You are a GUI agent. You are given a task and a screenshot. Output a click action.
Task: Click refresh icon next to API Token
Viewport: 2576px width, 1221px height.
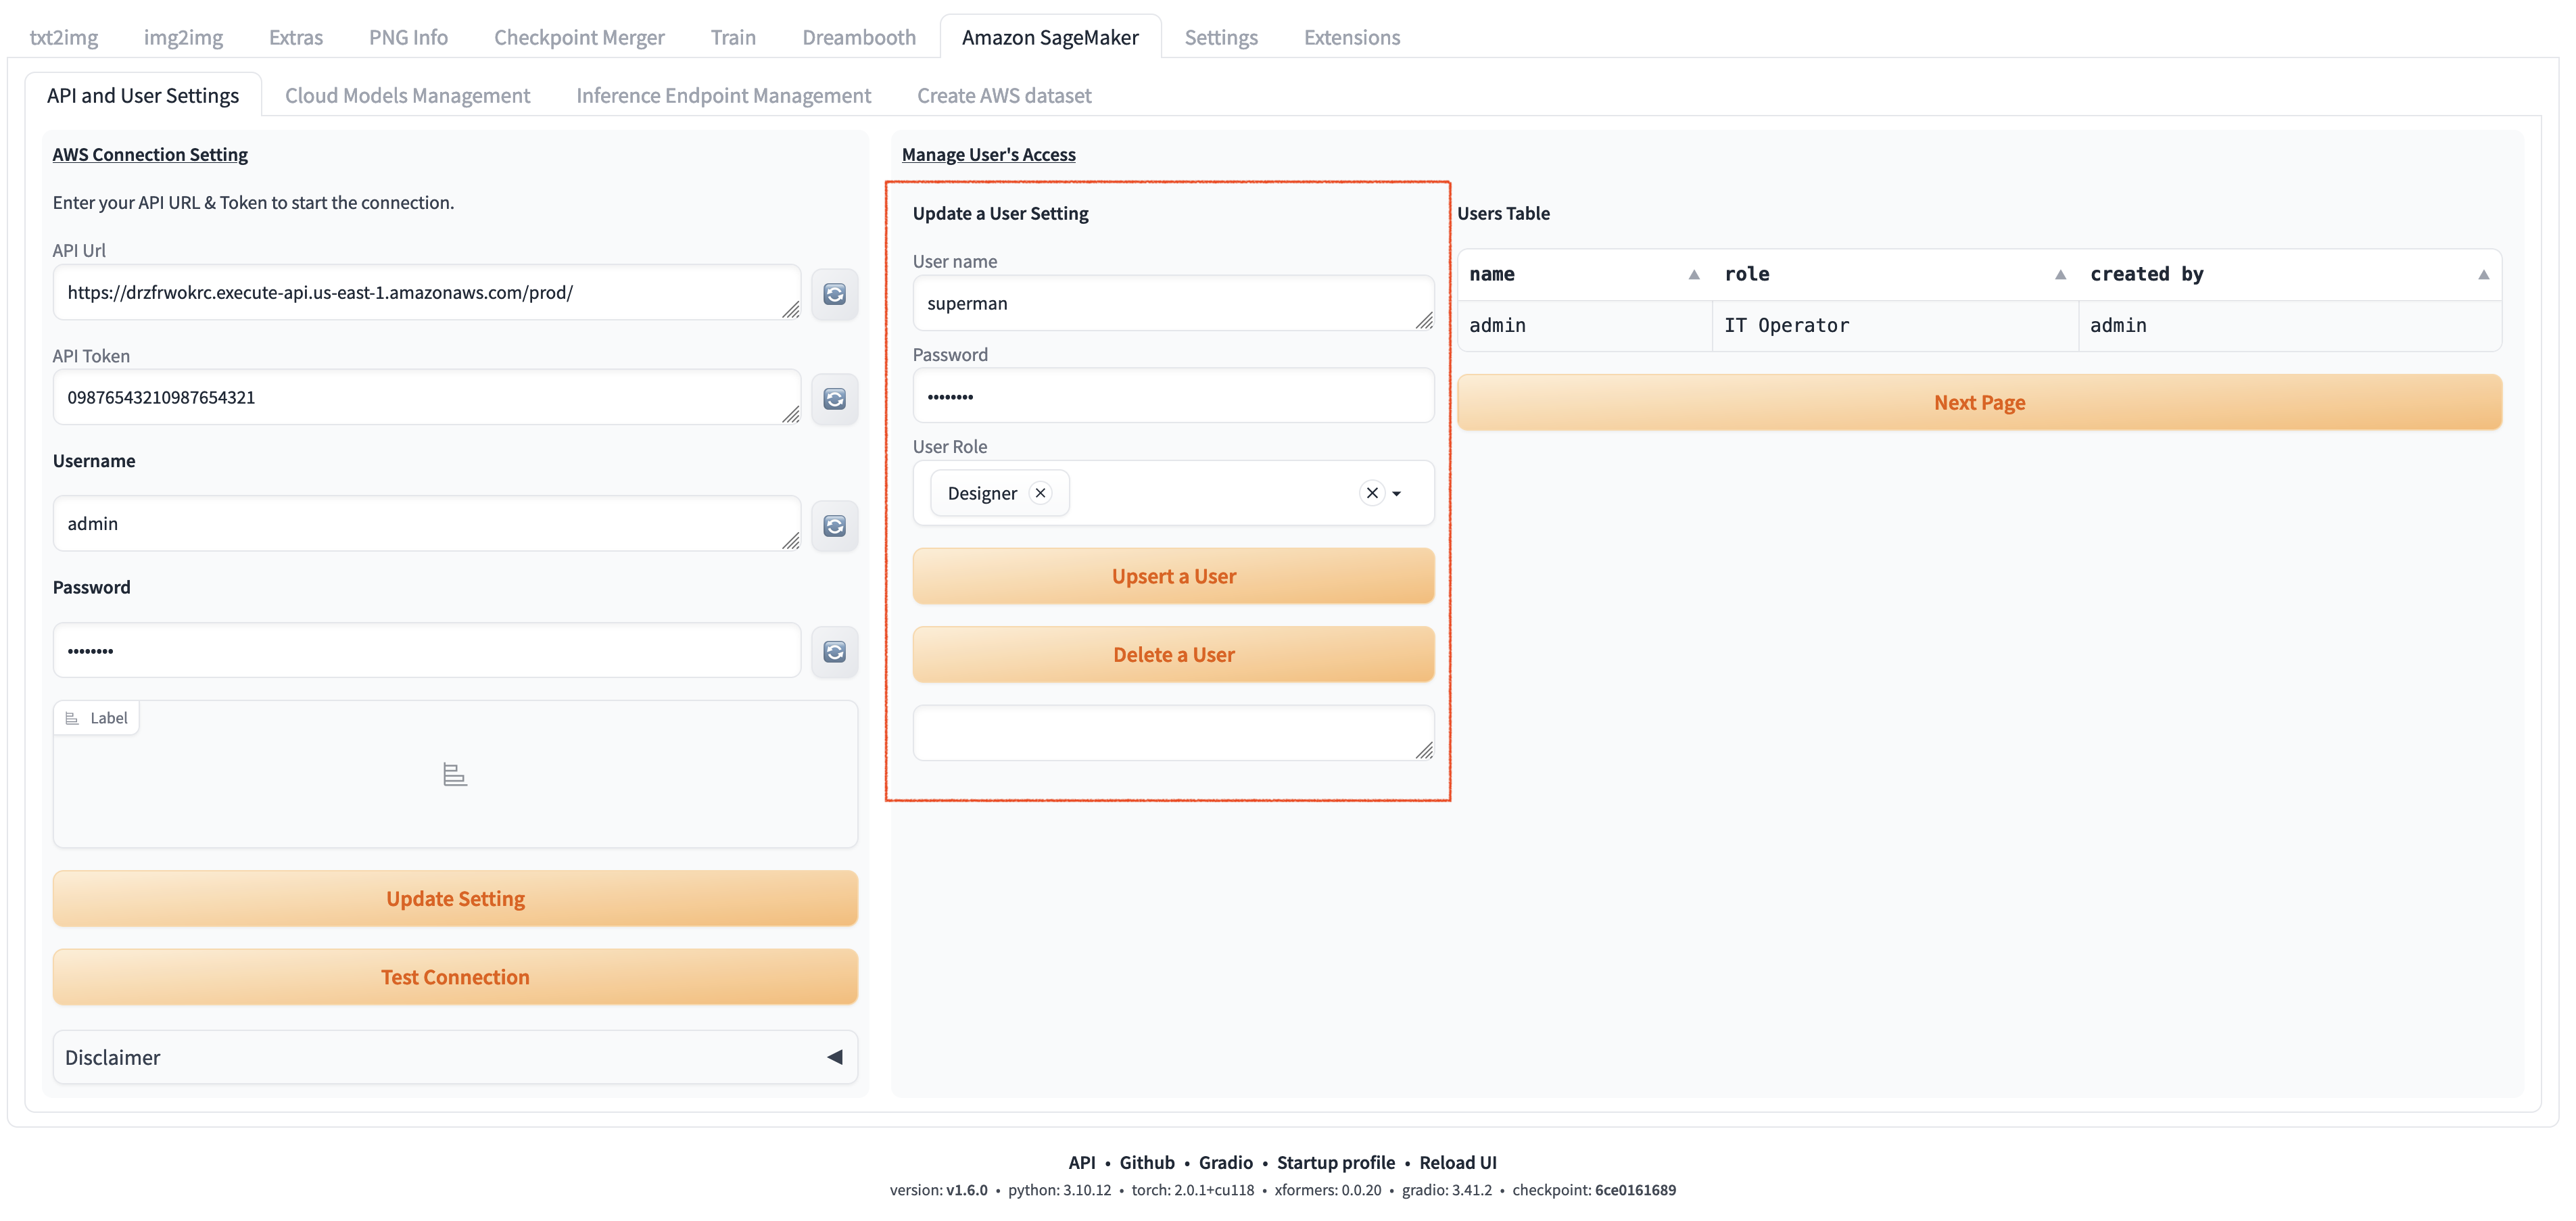834,399
